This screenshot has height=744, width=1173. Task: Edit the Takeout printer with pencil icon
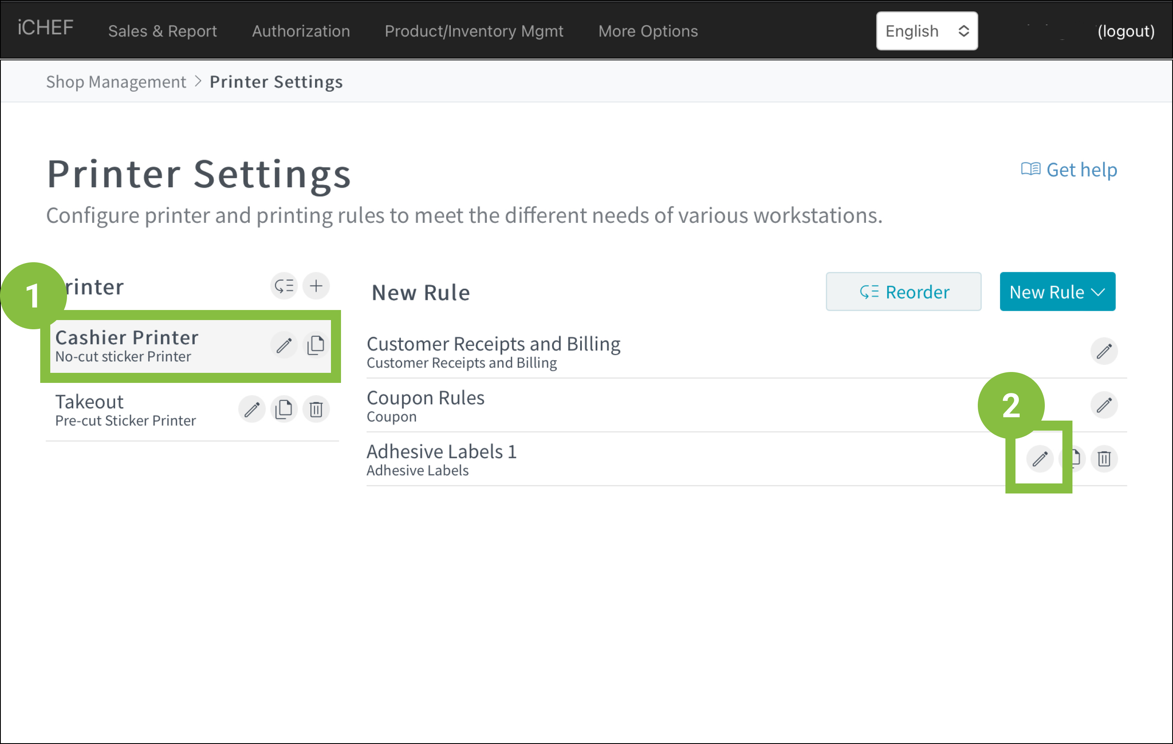coord(251,409)
